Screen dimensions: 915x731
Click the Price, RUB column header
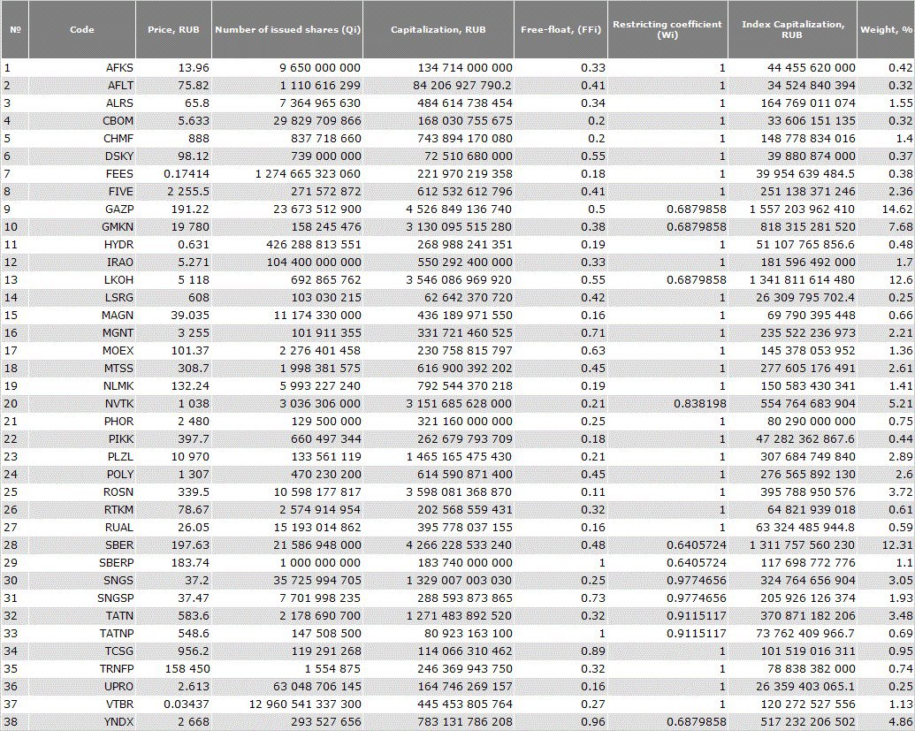tap(173, 30)
